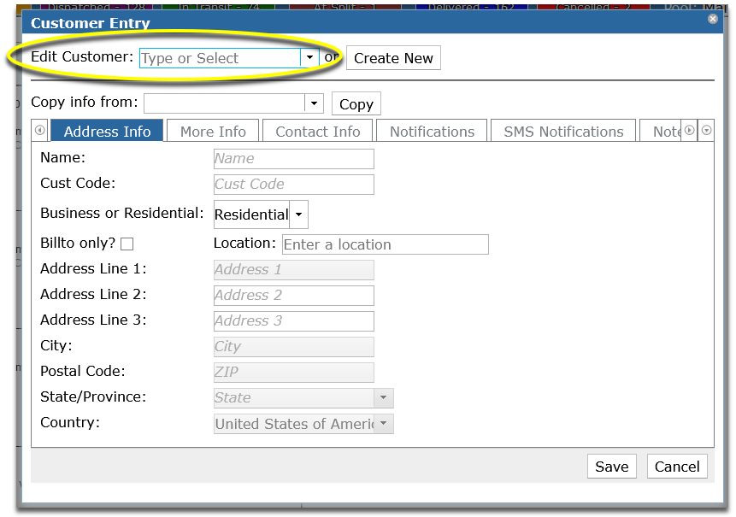Select the Address Info tab
Screen dimensions: 736x517
107,132
